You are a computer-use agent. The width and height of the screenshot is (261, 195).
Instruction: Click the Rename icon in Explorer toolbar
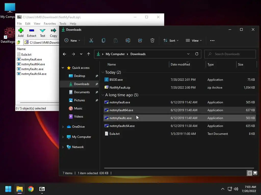pyautogui.click(x=128, y=40)
